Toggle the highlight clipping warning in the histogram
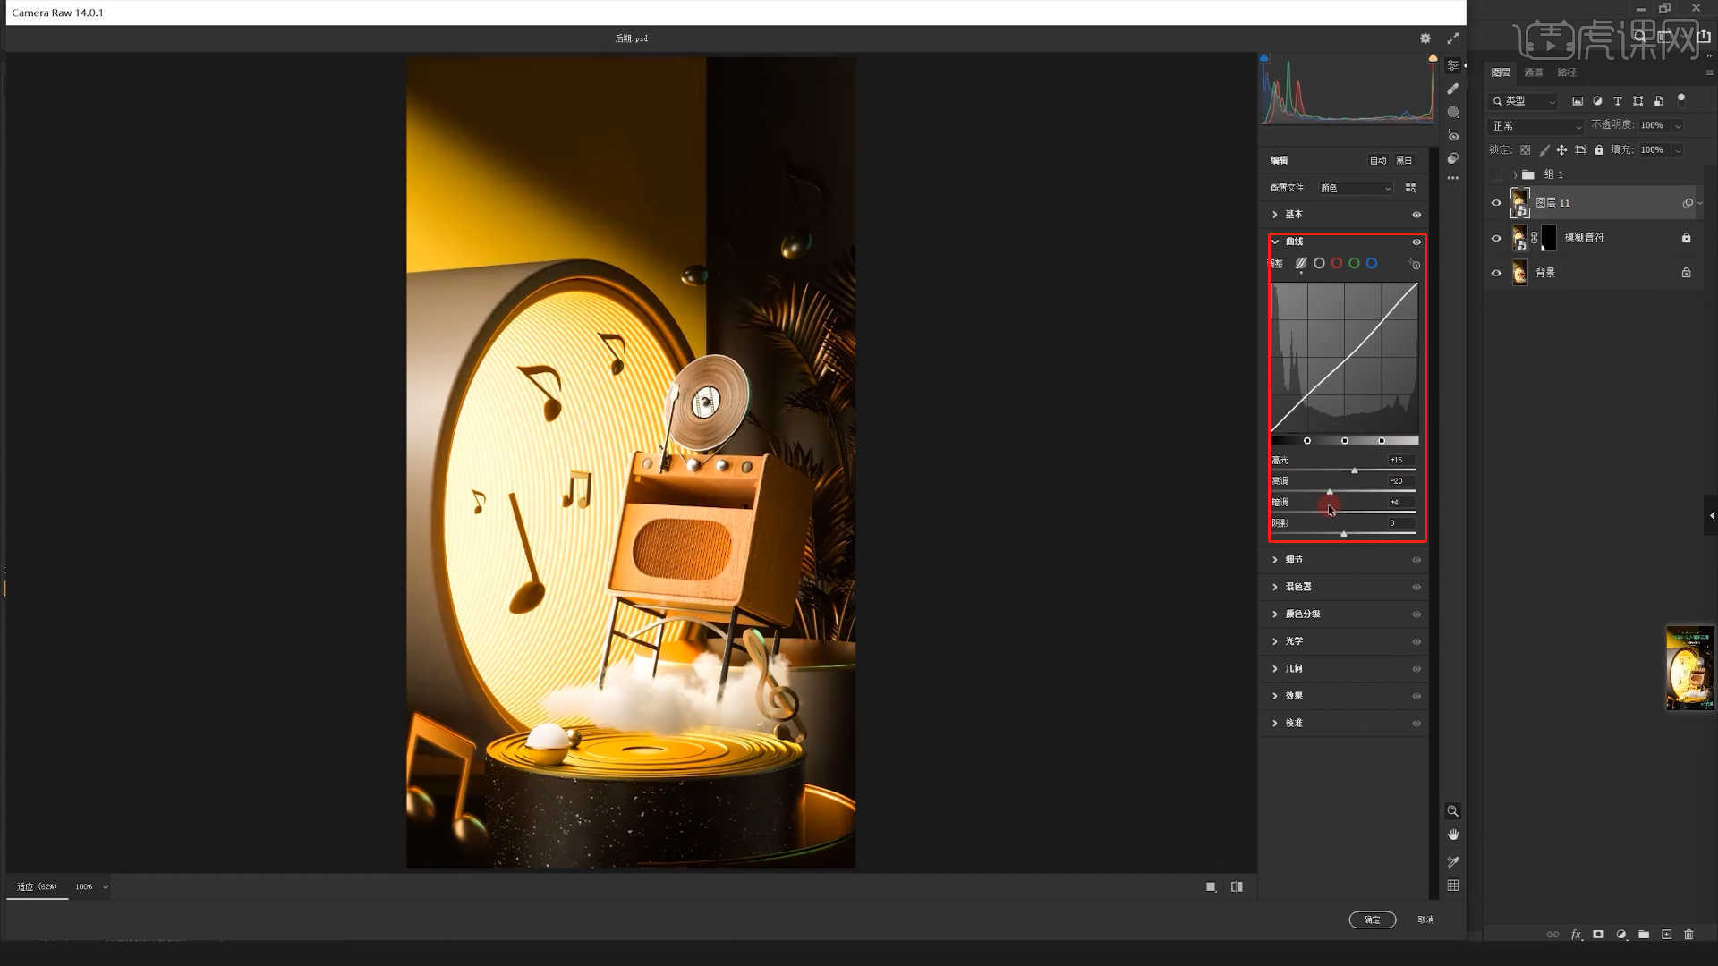Viewport: 1718px width, 966px height. [1433, 58]
